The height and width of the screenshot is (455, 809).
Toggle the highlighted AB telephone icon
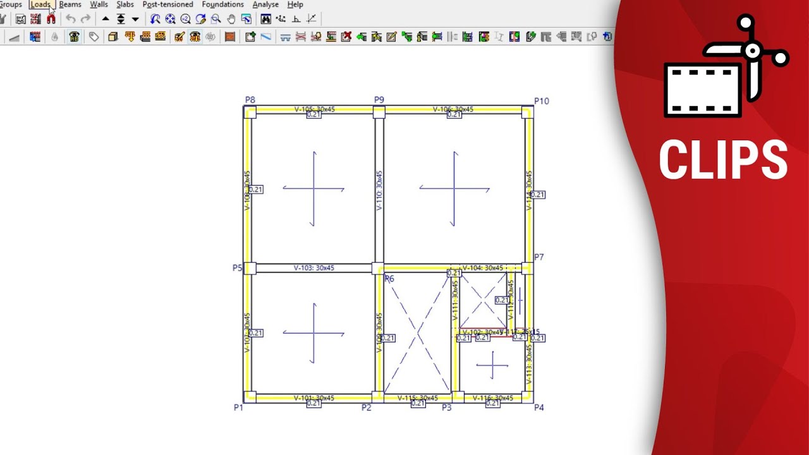pyautogui.click(x=74, y=37)
